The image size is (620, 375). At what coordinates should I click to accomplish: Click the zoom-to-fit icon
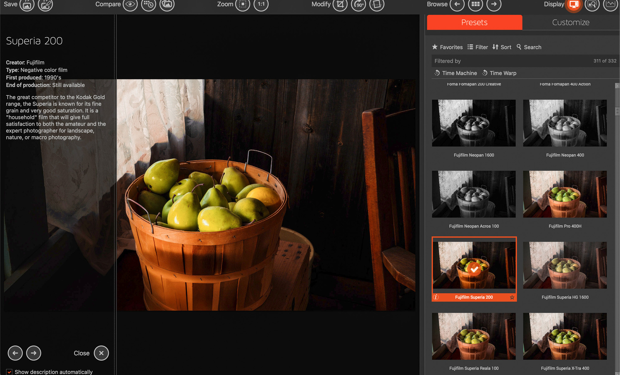click(x=243, y=5)
